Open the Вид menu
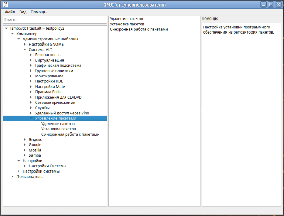This screenshot has height=216, width=284. tap(23, 12)
